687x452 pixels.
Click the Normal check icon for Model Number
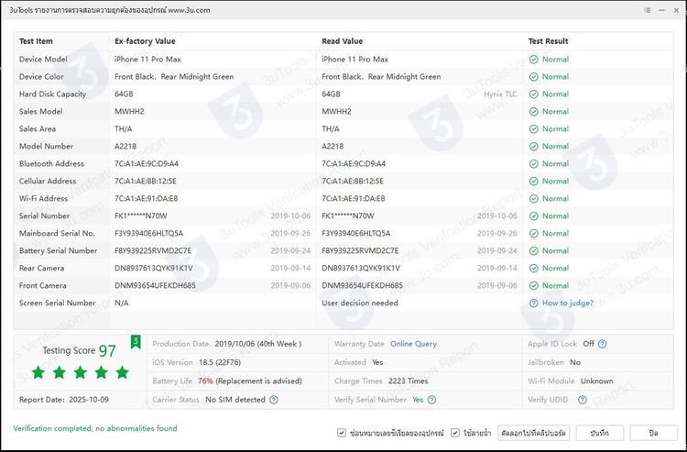pos(533,147)
